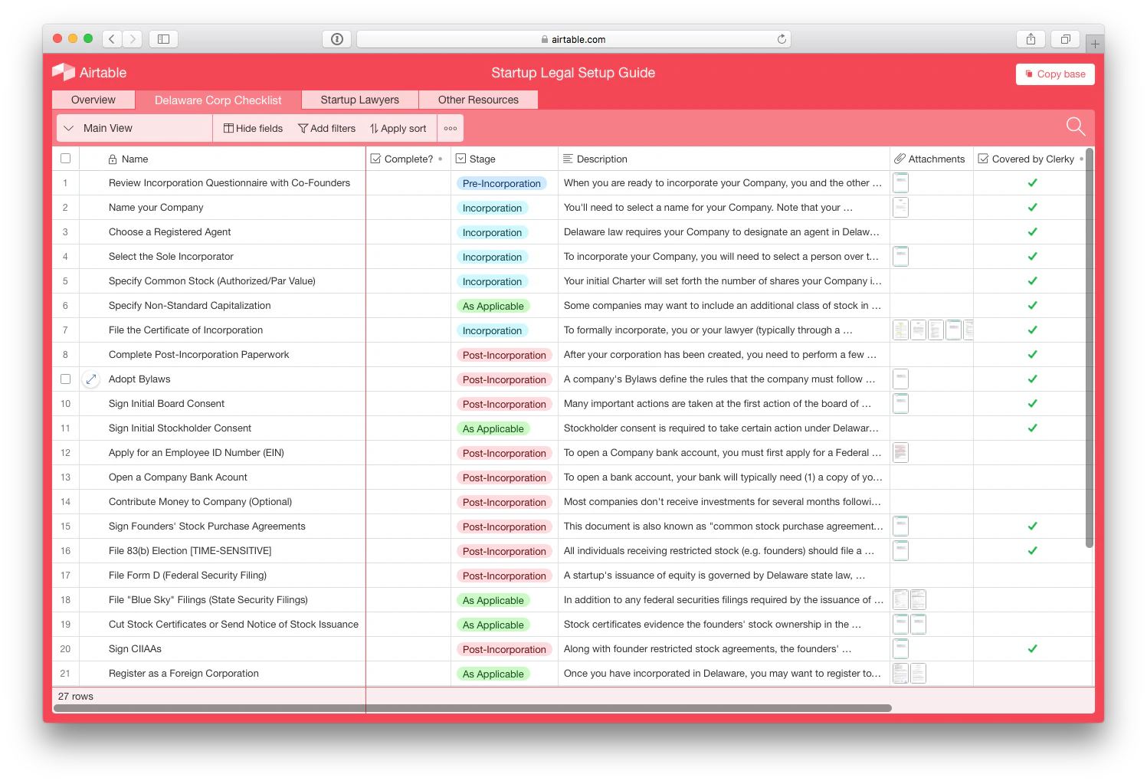The width and height of the screenshot is (1147, 784).
Task: Open first Blue Sky Filings attachment
Action: 901,599
